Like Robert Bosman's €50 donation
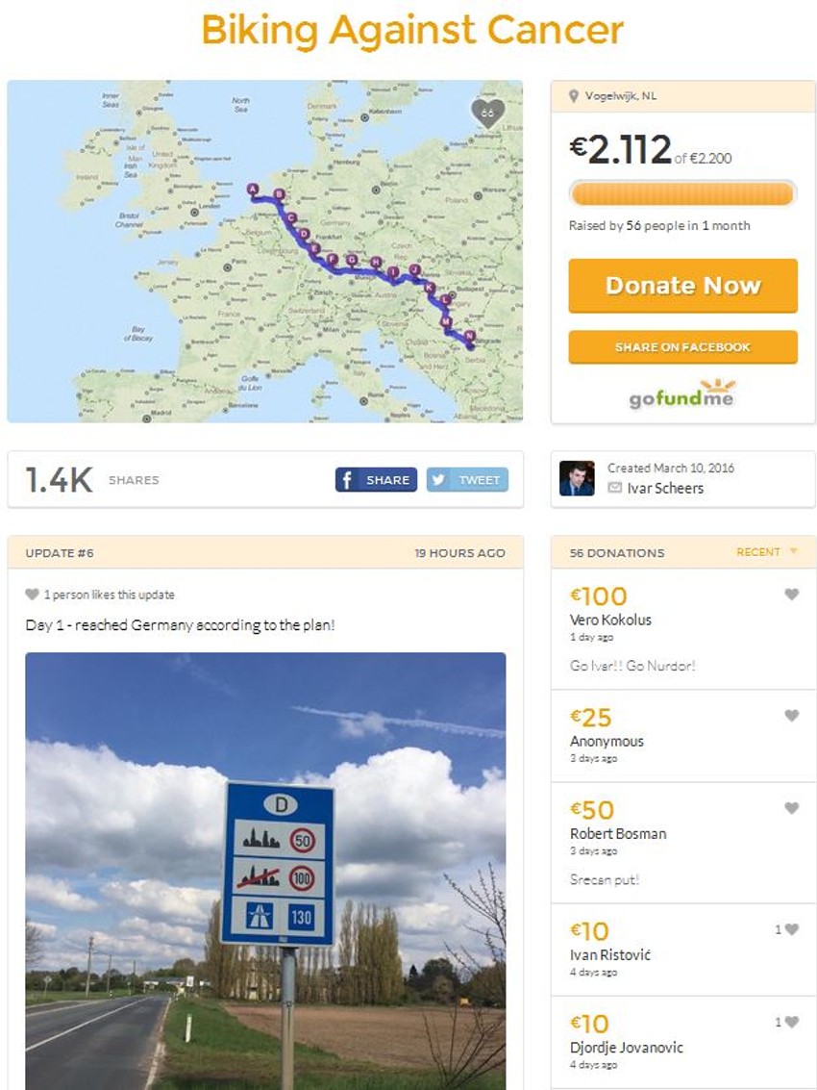The image size is (817, 1090). point(791,808)
